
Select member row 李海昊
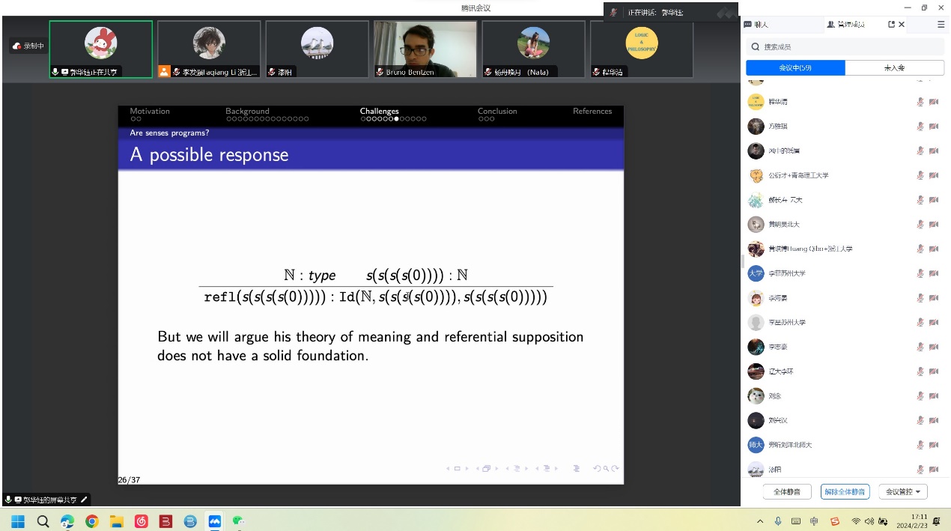tap(845, 298)
